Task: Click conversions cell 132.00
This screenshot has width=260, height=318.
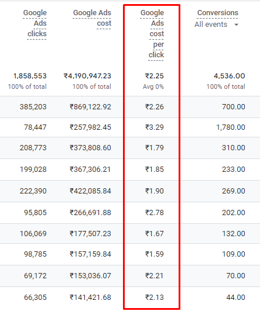Action: [x=234, y=234]
